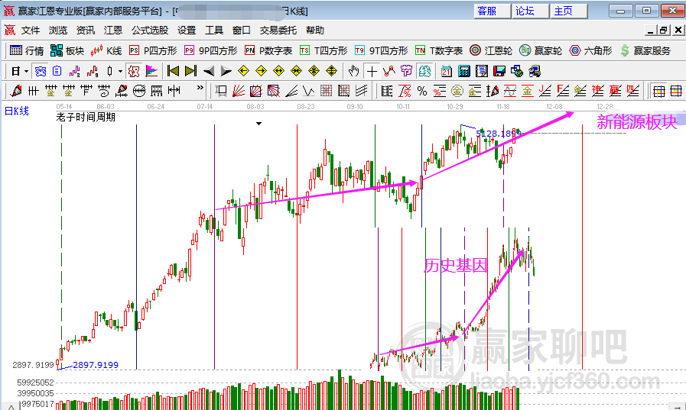Open the 9P四方形 tool
This screenshot has width=686, height=410.
[x=210, y=50]
